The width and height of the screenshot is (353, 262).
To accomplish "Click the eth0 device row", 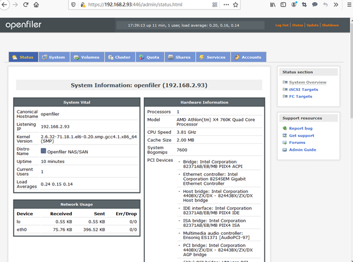I will point(76,230).
